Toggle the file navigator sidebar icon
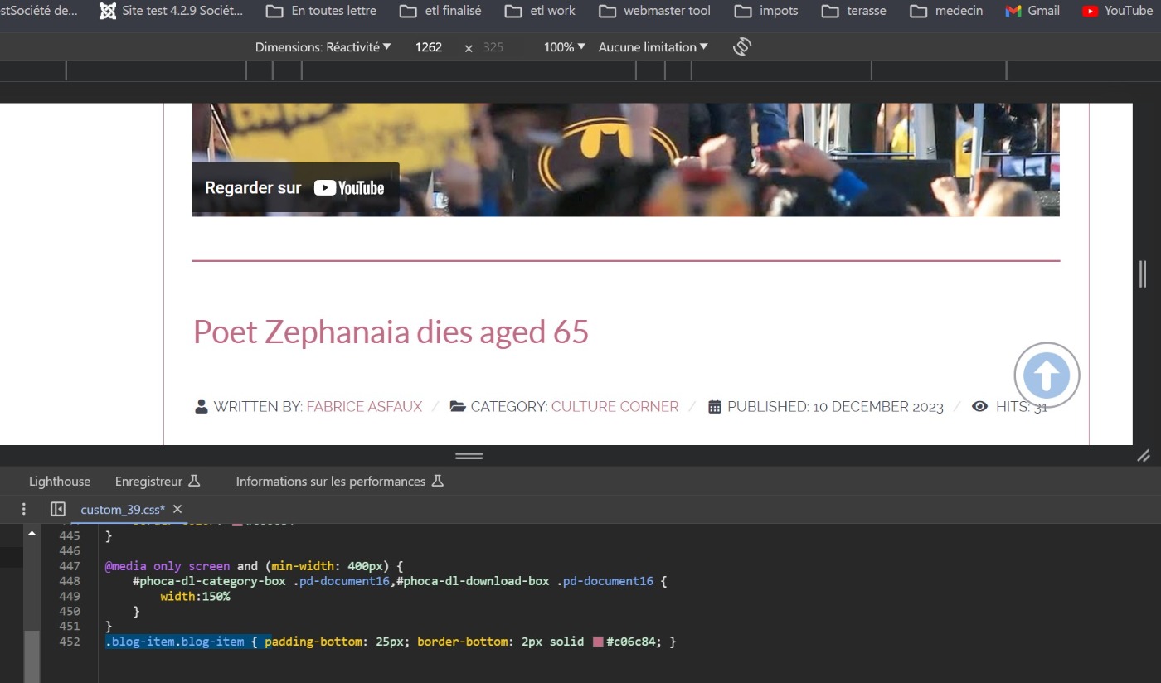 coord(58,509)
